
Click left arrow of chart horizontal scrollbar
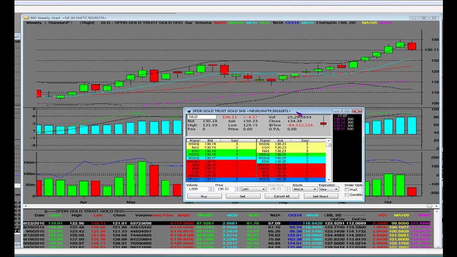click(25, 206)
